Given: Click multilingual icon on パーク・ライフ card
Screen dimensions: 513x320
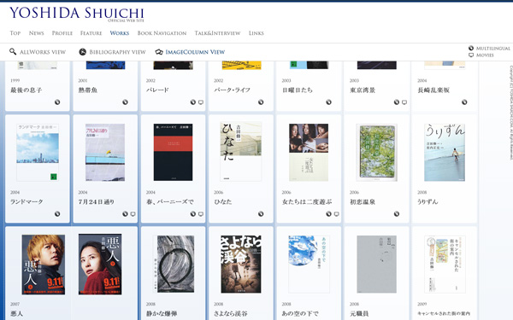Looking at the screenshot, I should pos(261,102).
